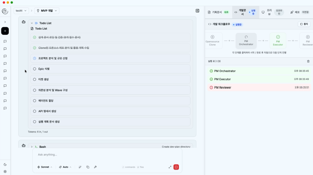Click the expand input box icon
This screenshot has width=313, height=175.
tap(170, 167)
